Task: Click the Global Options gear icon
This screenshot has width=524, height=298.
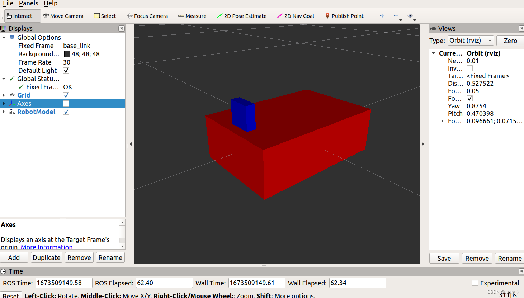Action: (12, 37)
